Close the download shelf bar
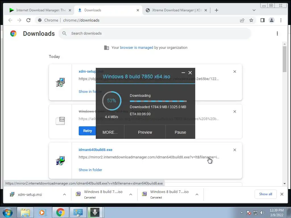 click(x=282, y=194)
